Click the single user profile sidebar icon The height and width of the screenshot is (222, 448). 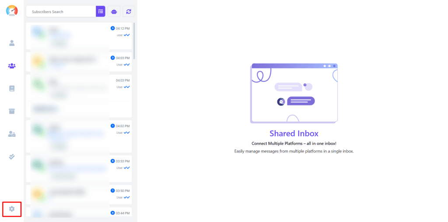[x=12, y=43]
